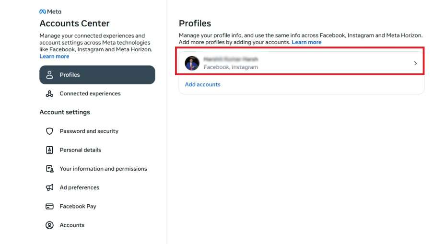Click the Password and security shield icon
The height and width of the screenshot is (244, 434).
point(49,131)
